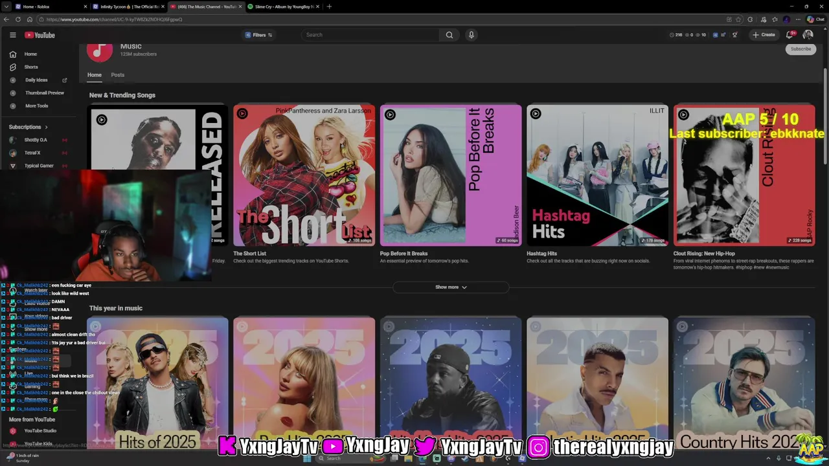Expand Show more under trending songs
Image resolution: width=829 pixels, height=466 pixels.
point(451,287)
